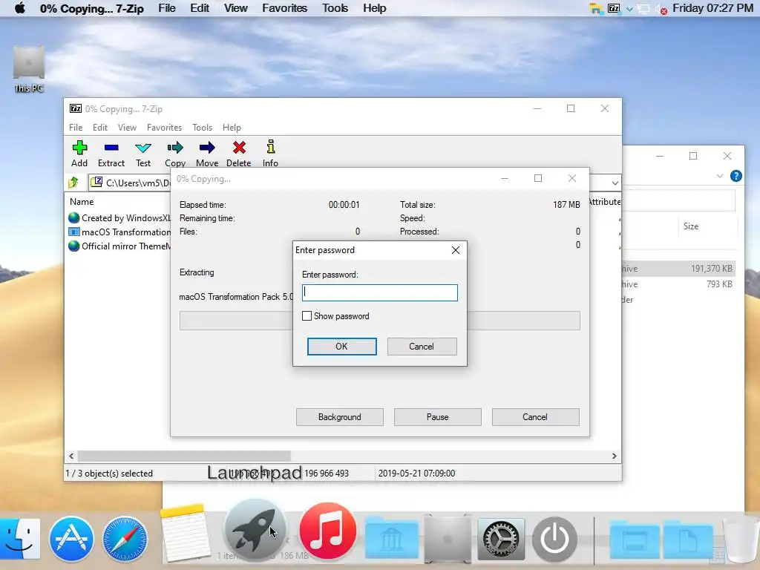The width and height of the screenshot is (760, 570).
Task: Click the blue help icon in background window
Action: point(736,176)
